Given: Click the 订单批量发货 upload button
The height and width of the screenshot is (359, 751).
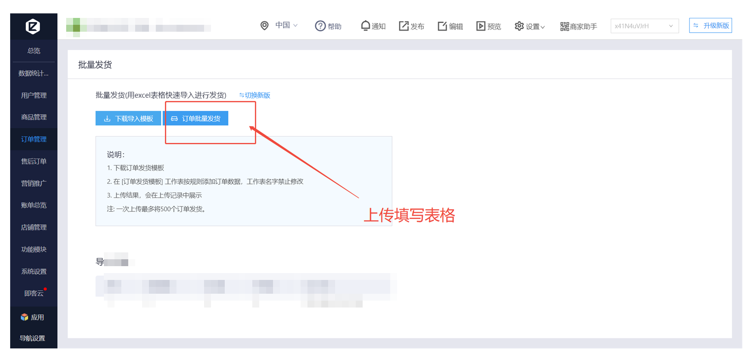Looking at the screenshot, I should click(196, 119).
